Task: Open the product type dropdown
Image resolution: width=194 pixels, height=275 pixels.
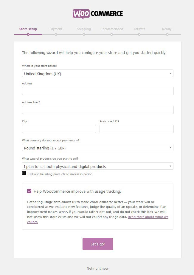Action: [97, 166]
